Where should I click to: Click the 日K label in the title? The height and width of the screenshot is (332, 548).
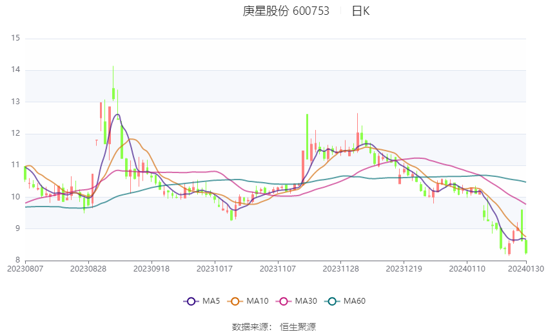click(x=360, y=11)
